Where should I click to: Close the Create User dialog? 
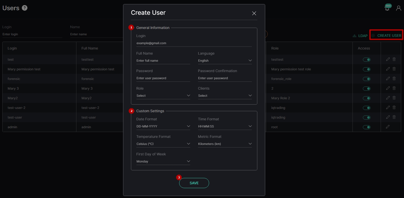254,13
